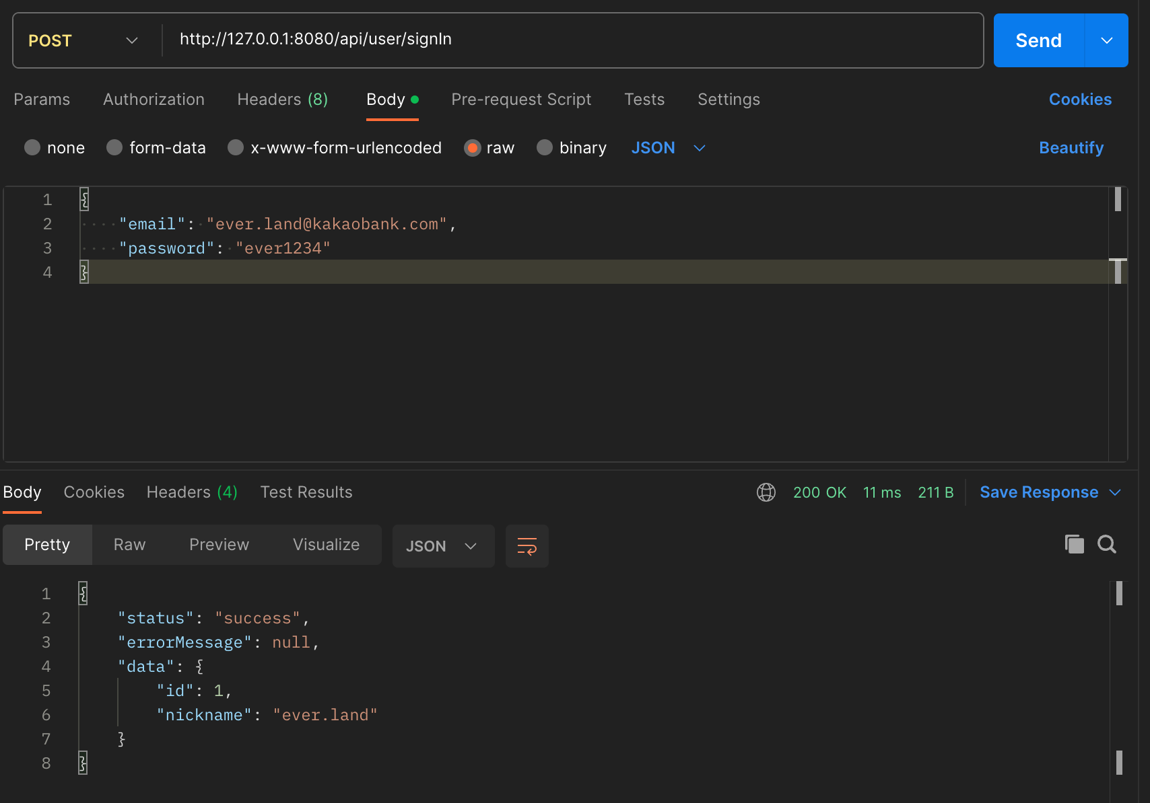The width and height of the screenshot is (1150, 803).
Task: Click the "password" line in request body
Action: 225,248
